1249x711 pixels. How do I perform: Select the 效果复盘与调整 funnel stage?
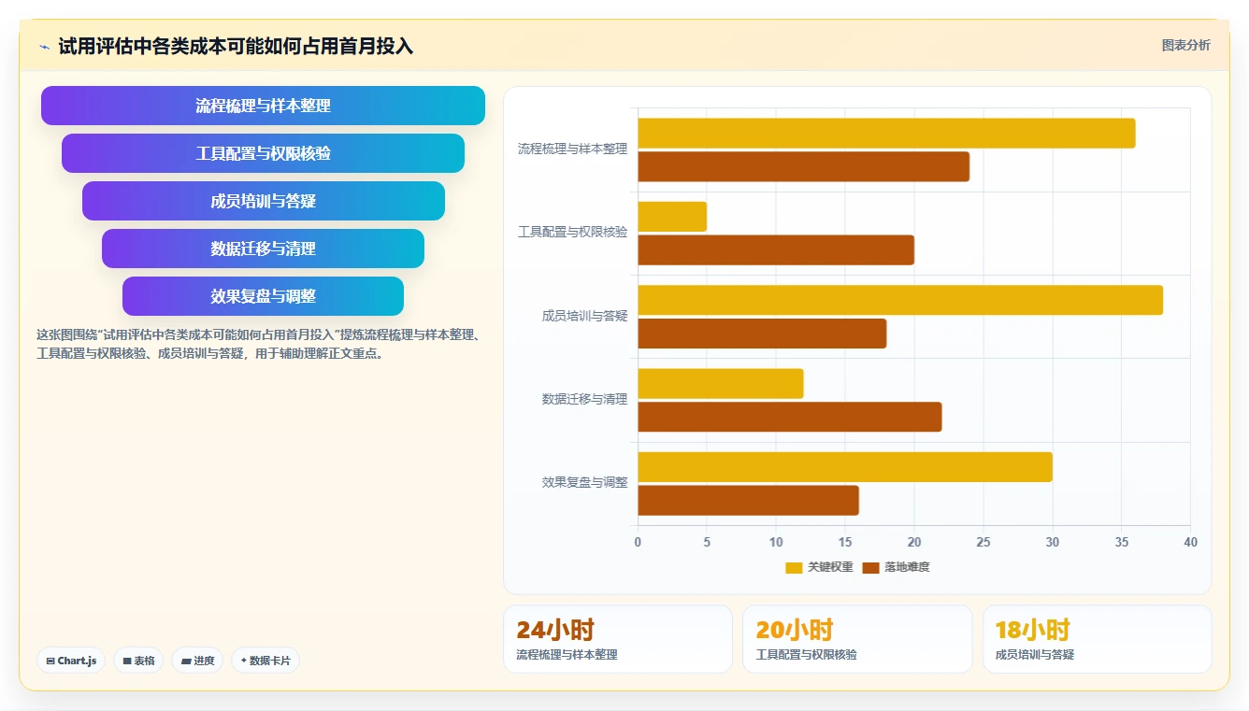tap(263, 296)
